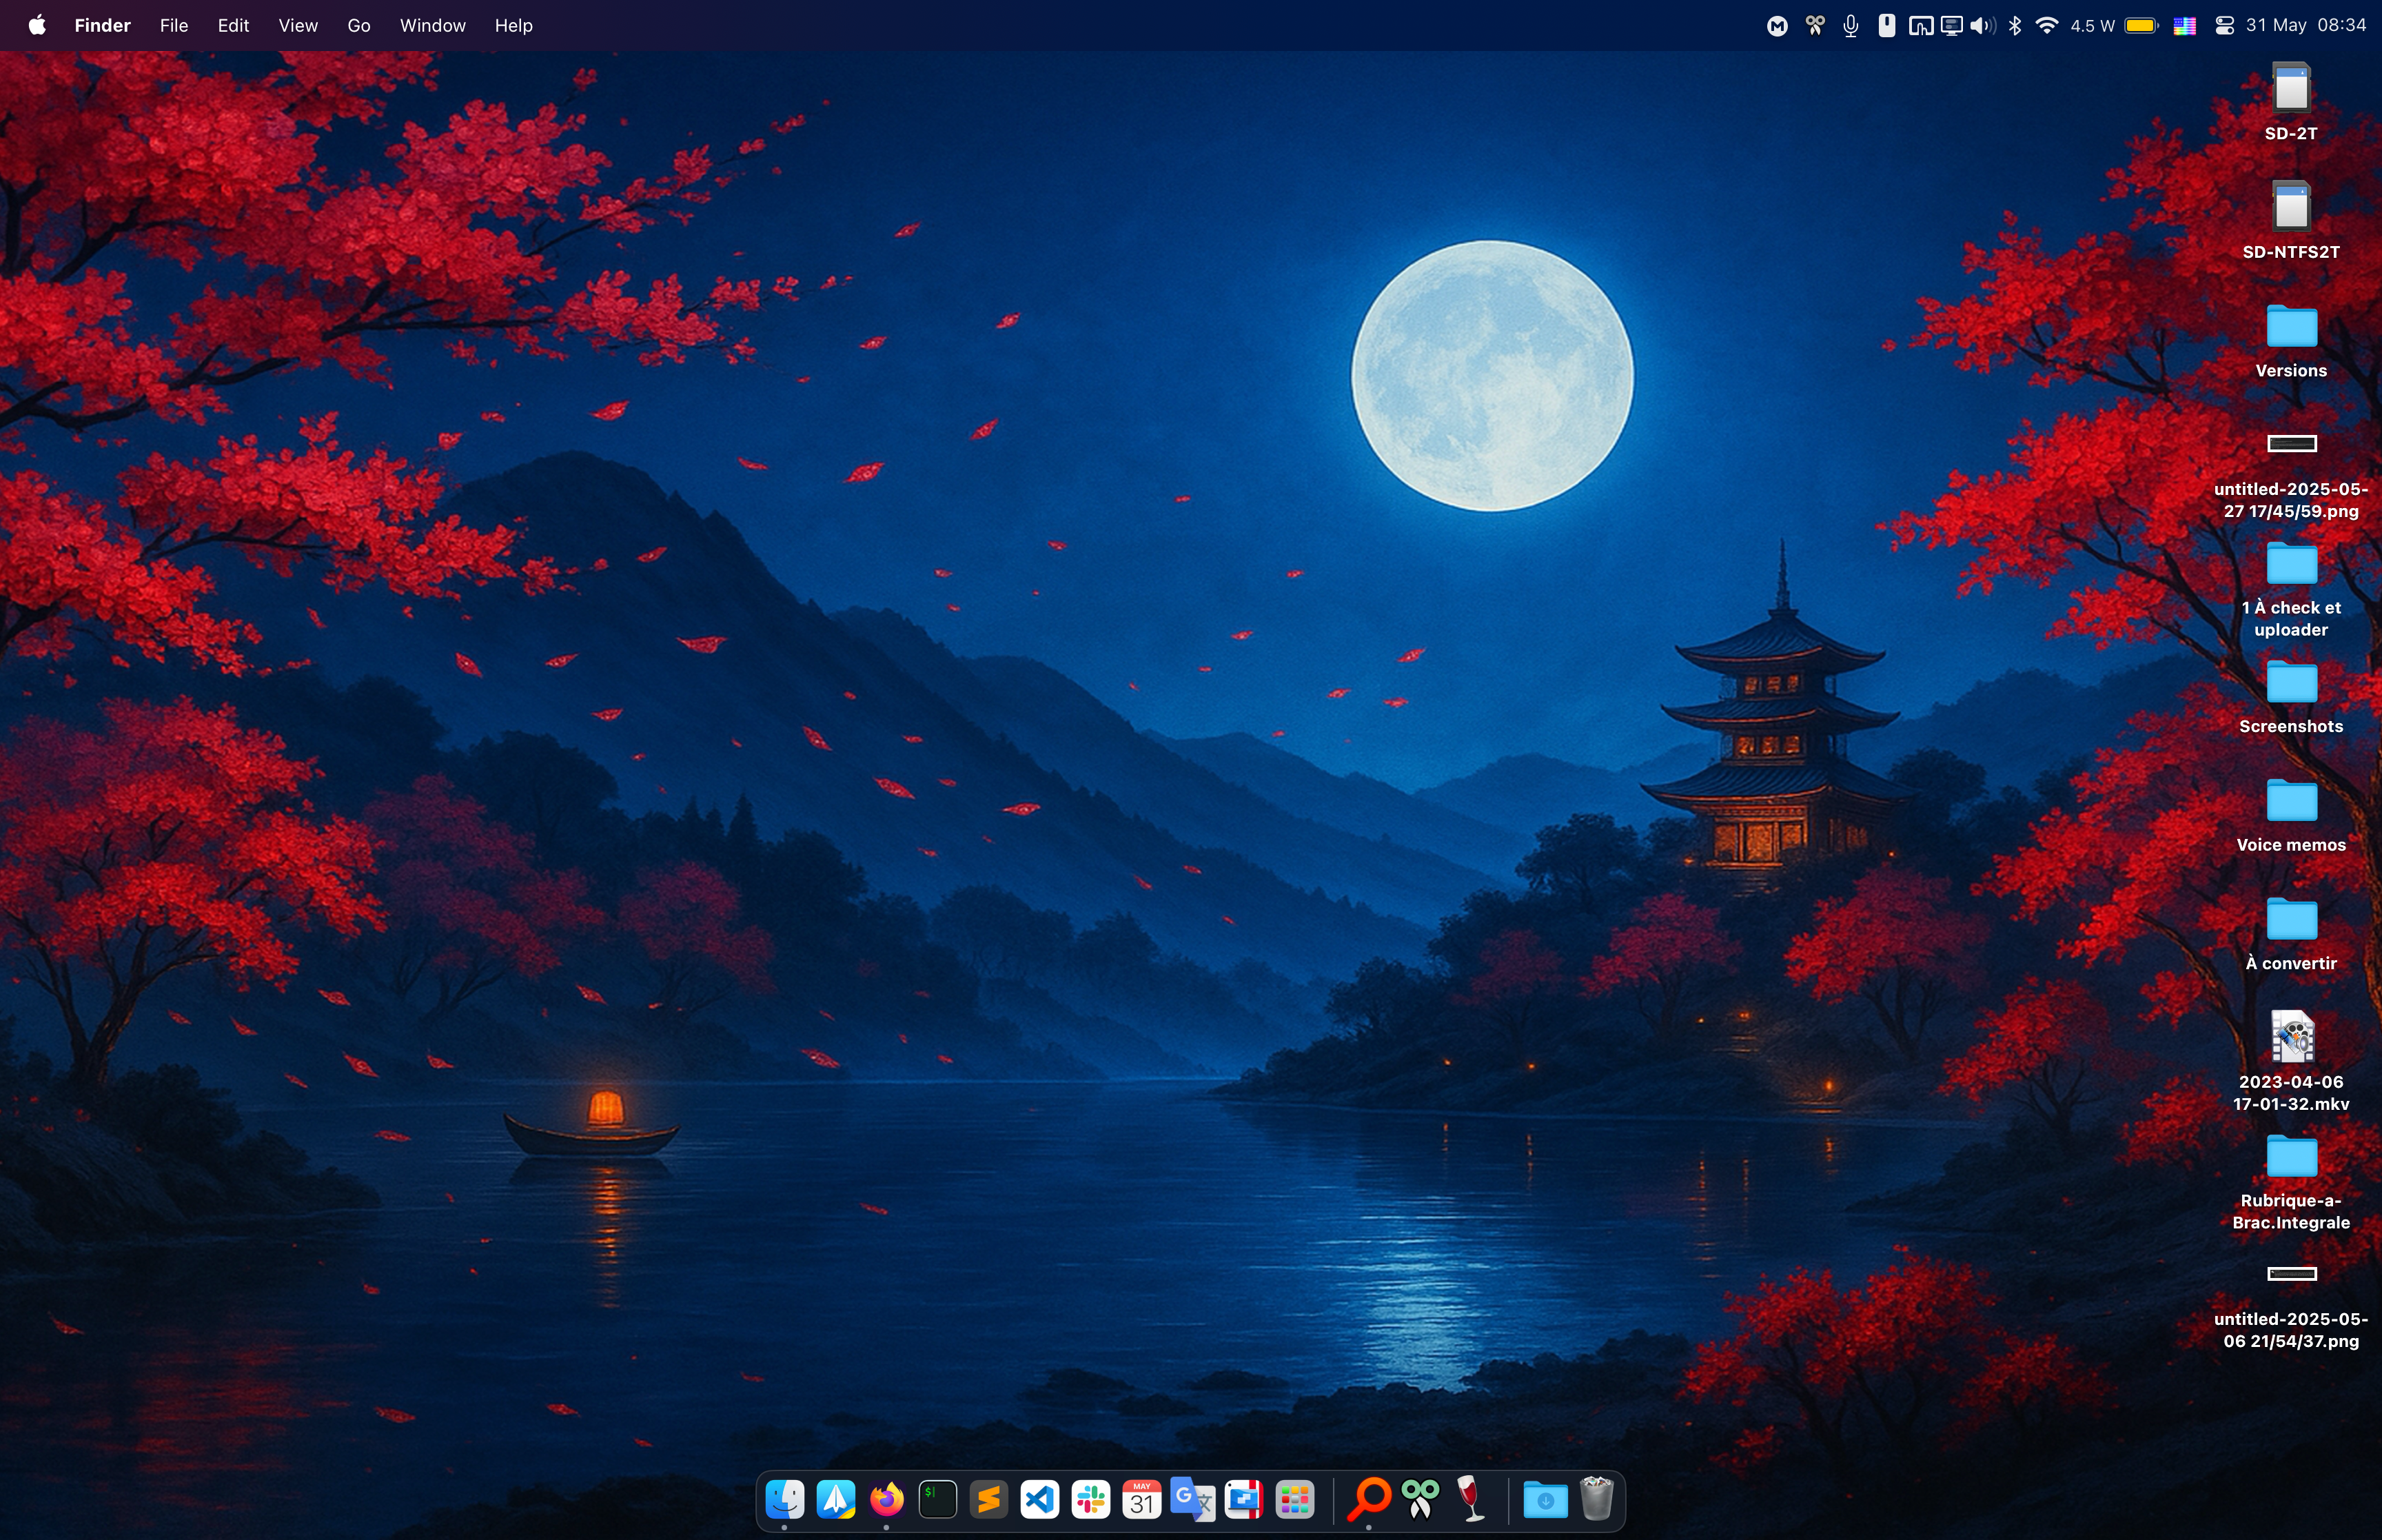Open Firefox from the Dock
This screenshot has width=2382, height=1540.
click(x=886, y=1499)
